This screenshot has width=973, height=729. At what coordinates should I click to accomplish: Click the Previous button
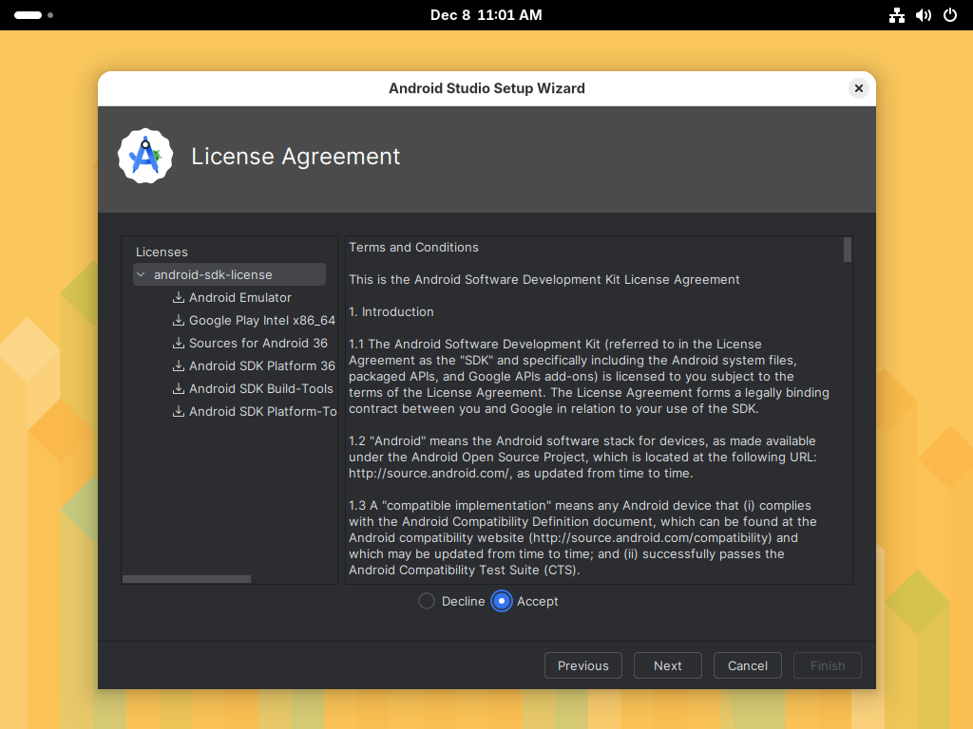click(x=582, y=665)
